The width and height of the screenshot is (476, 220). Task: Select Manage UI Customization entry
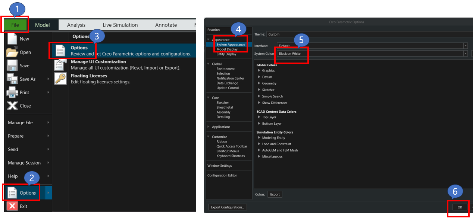[124, 65]
